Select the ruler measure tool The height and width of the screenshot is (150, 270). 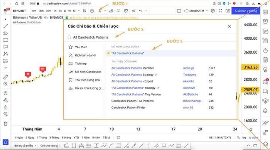[5, 77]
